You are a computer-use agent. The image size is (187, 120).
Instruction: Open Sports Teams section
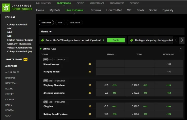14,59
